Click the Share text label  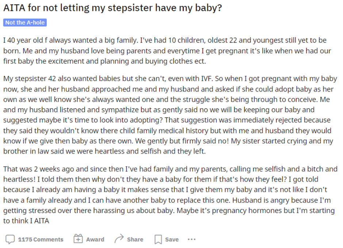coord(135,240)
